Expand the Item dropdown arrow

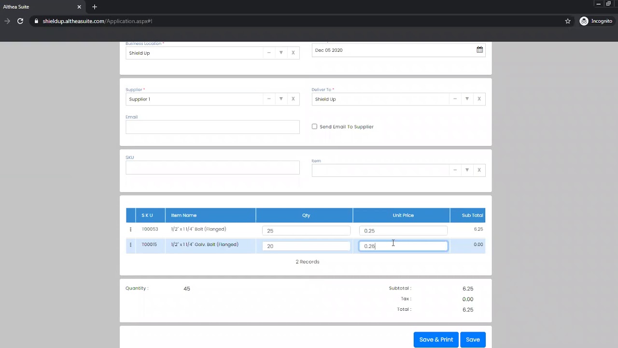[467, 170]
